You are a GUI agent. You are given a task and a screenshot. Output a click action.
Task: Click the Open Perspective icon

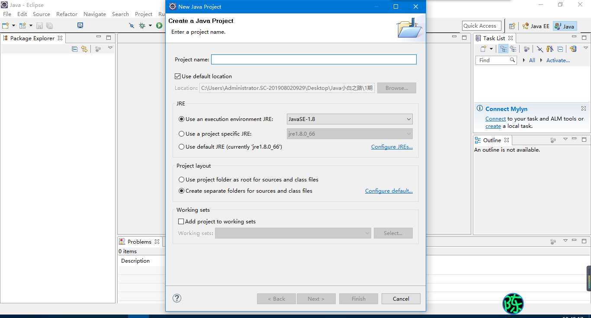coord(512,26)
